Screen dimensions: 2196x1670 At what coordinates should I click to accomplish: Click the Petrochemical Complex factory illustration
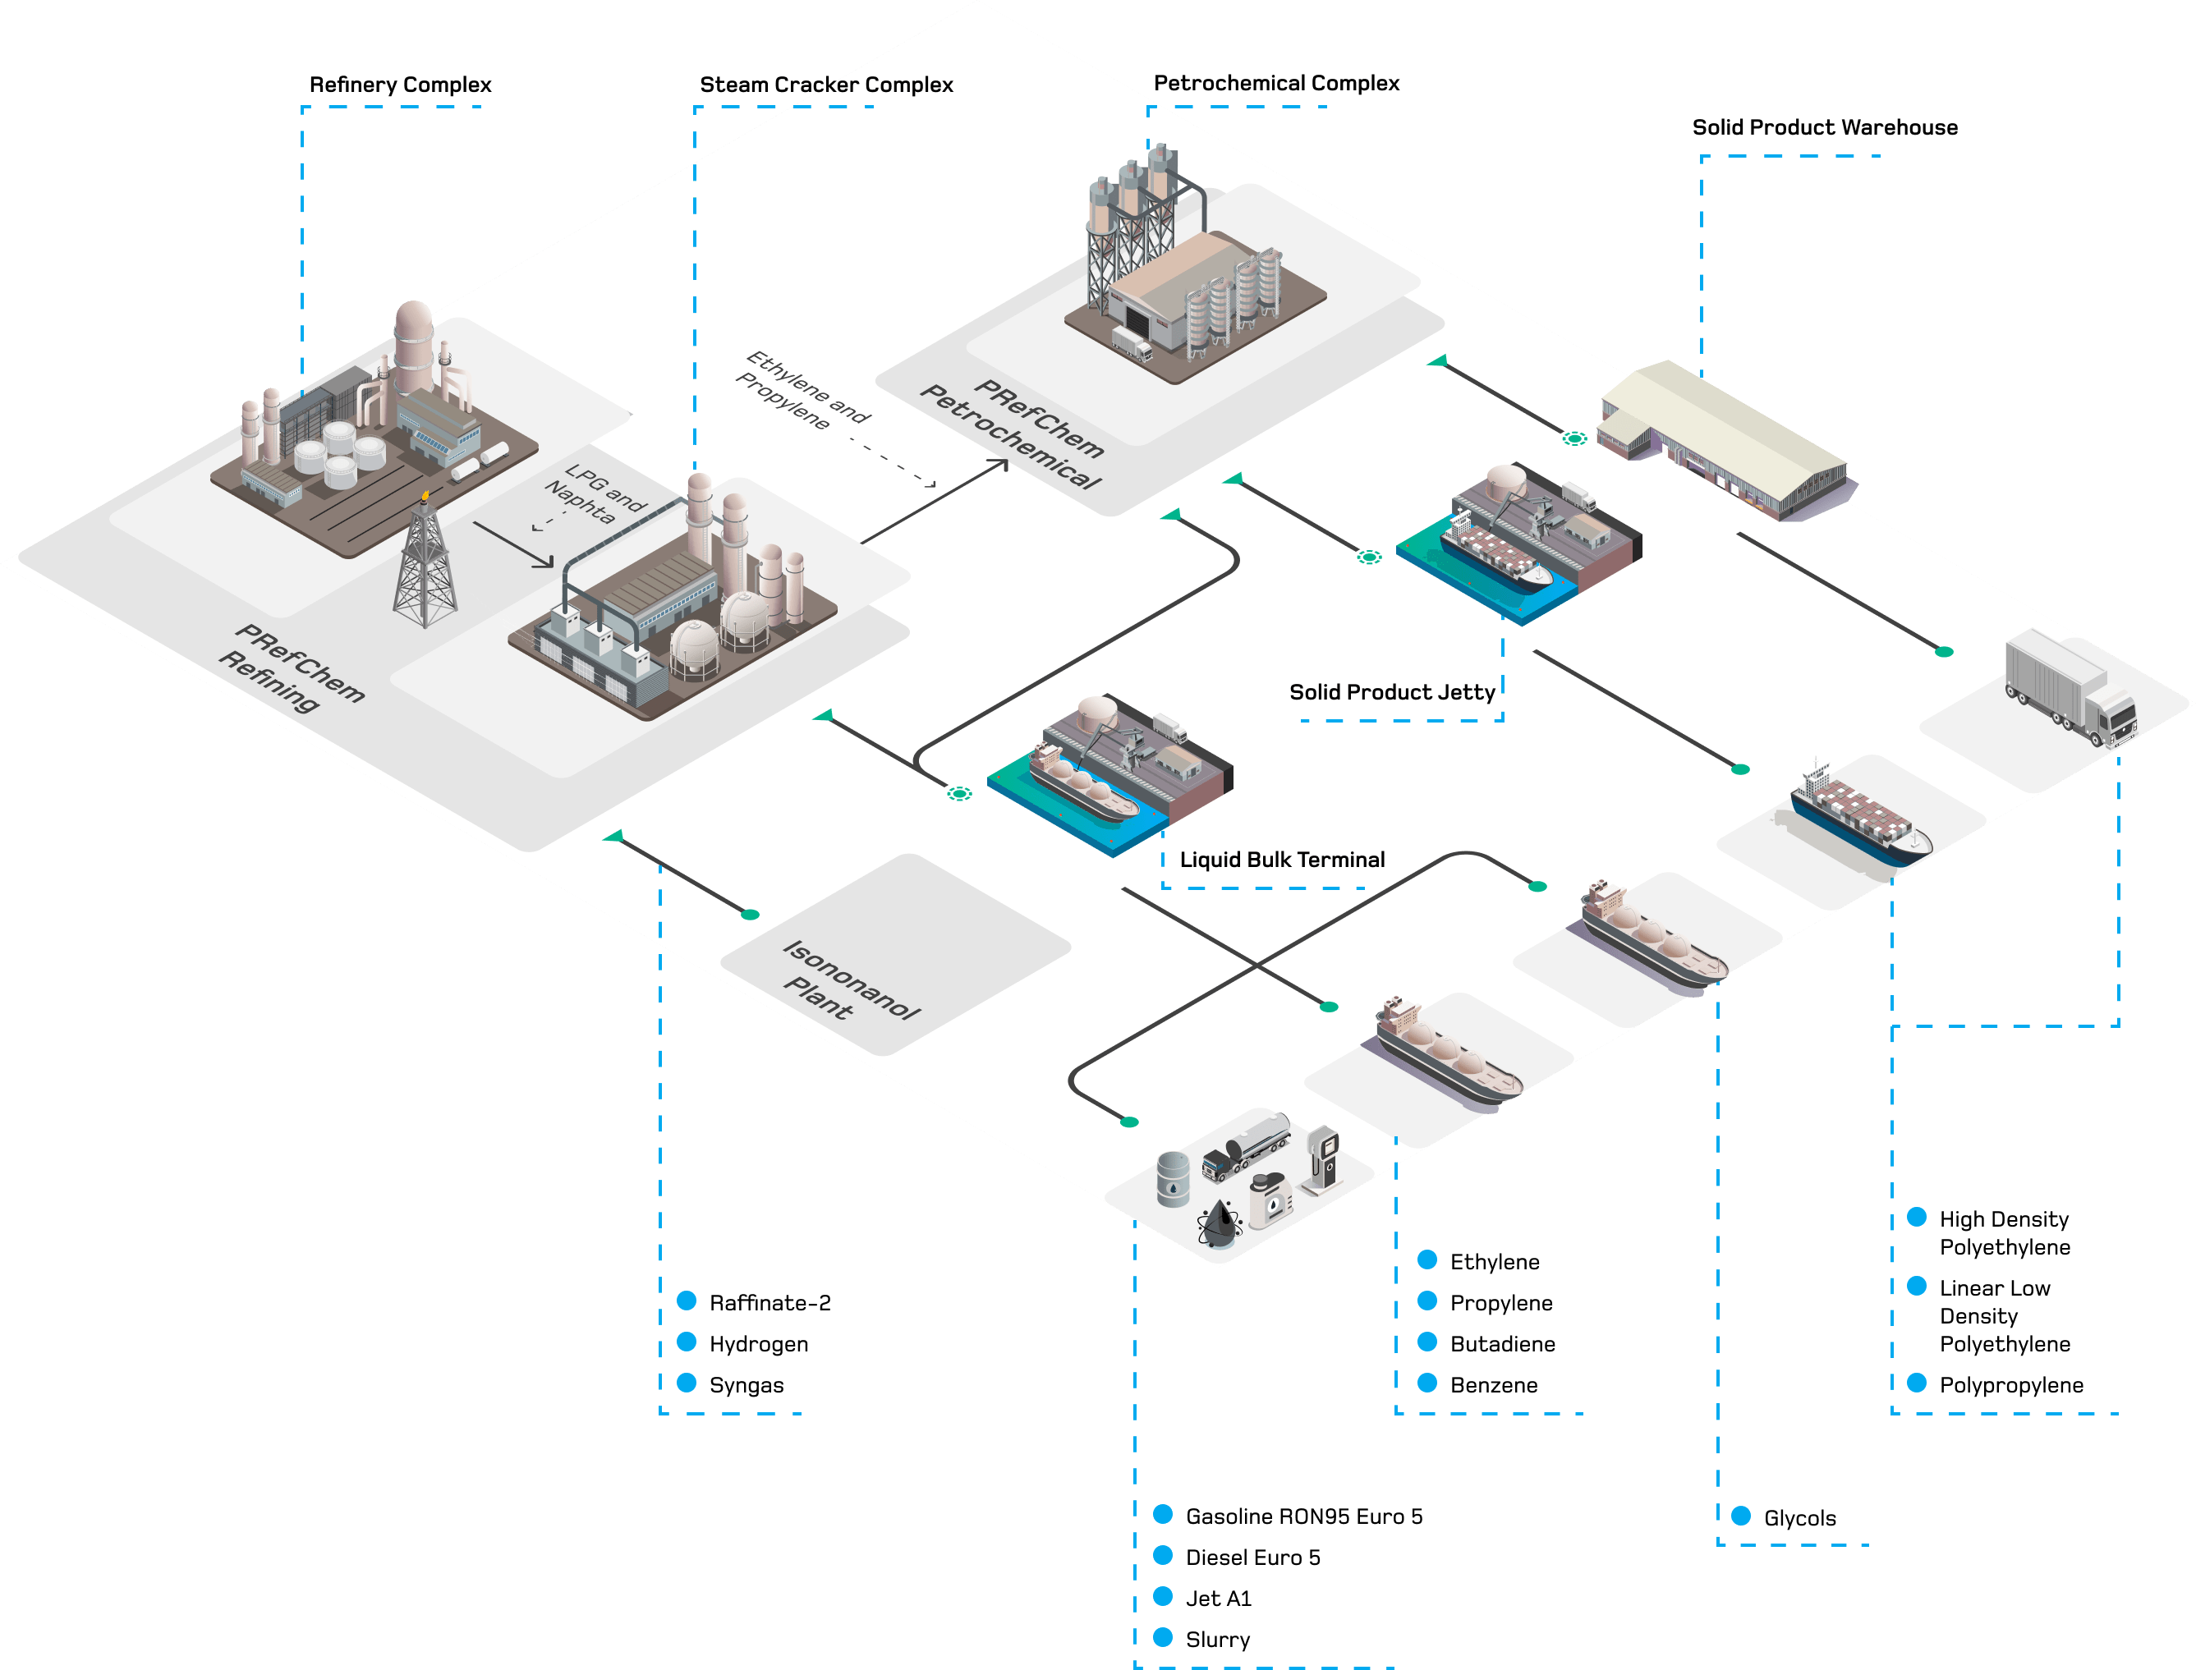[x=1195, y=264]
